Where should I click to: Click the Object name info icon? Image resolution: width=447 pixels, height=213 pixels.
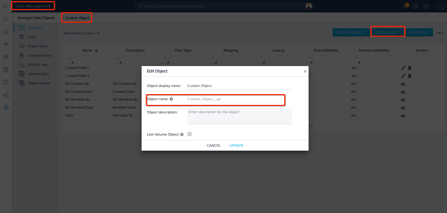pyautogui.click(x=171, y=99)
